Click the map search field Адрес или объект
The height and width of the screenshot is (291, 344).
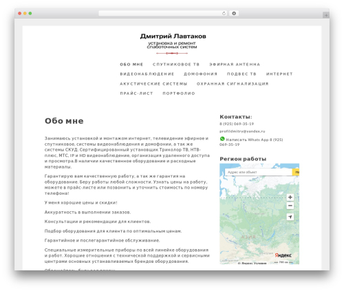pyautogui.click(x=259, y=172)
